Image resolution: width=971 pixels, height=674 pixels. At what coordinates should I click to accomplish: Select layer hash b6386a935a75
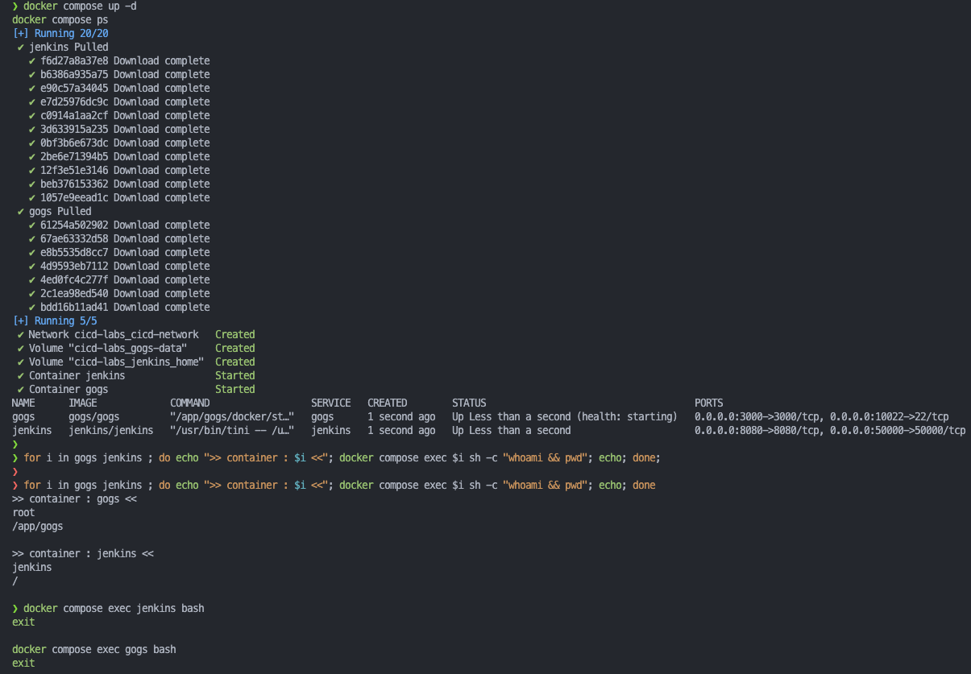tap(74, 75)
